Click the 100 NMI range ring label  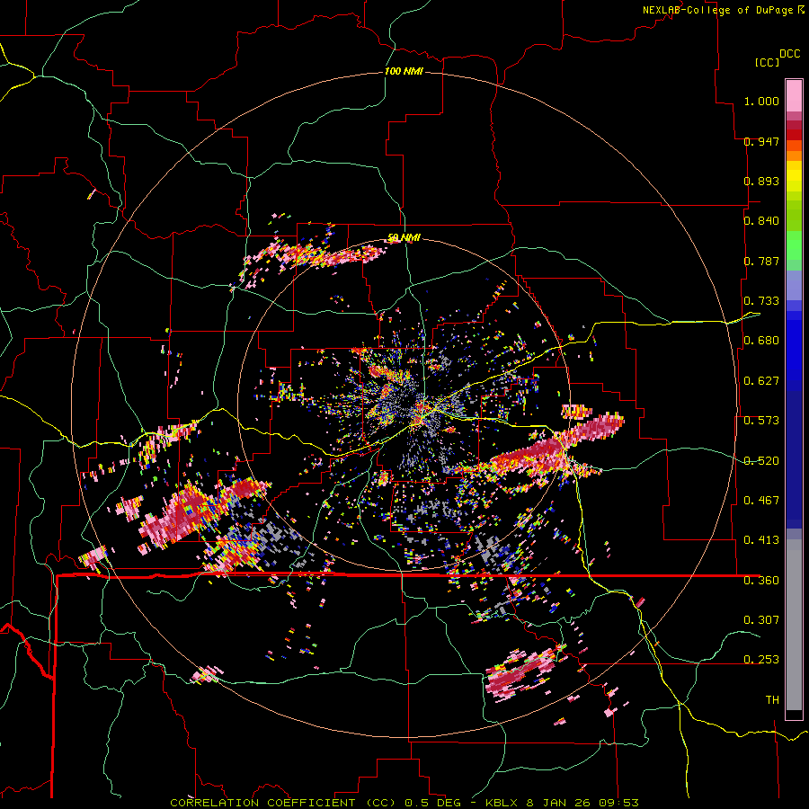click(x=404, y=71)
